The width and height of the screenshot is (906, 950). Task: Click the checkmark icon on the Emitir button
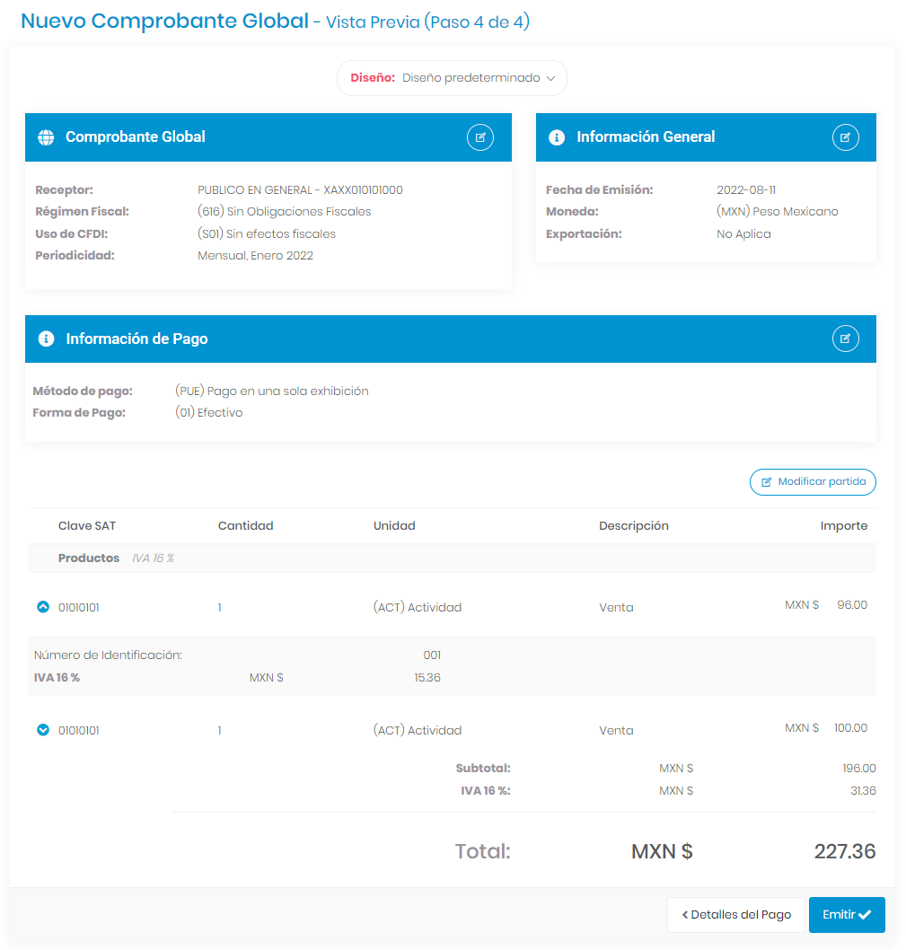tap(864, 914)
